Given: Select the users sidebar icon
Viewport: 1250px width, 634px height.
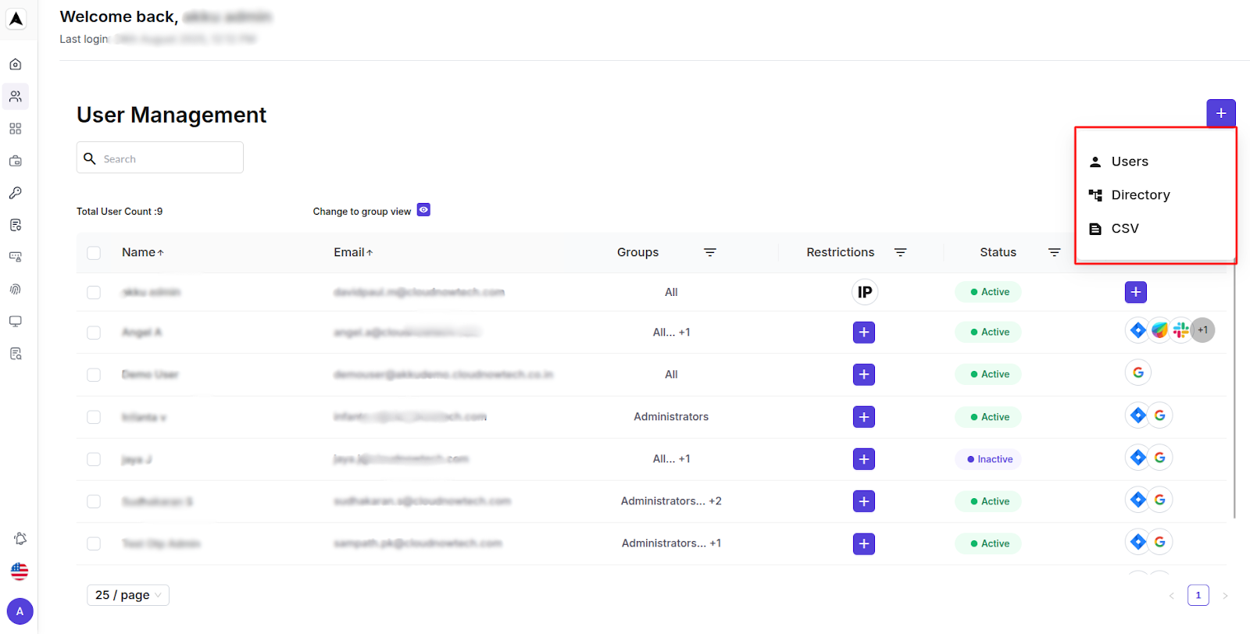Looking at the screenshot, I should pyautogui.click(x=16, y=97).
